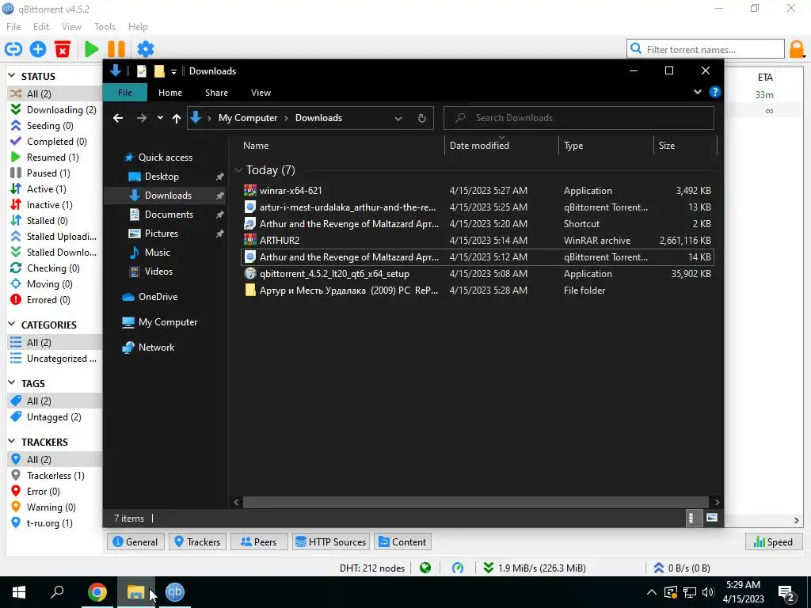
Task: Open Chrome from the Windows taskbar
Action: [97, 592]
